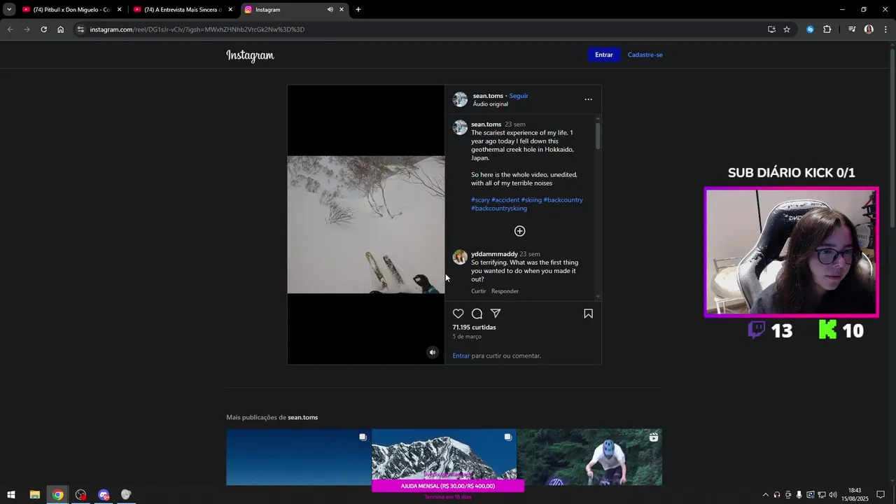The width and height of the screenshot is (896, 504).
Task: Open the #backcountryskiing hashtag
Action: [499, 208]
